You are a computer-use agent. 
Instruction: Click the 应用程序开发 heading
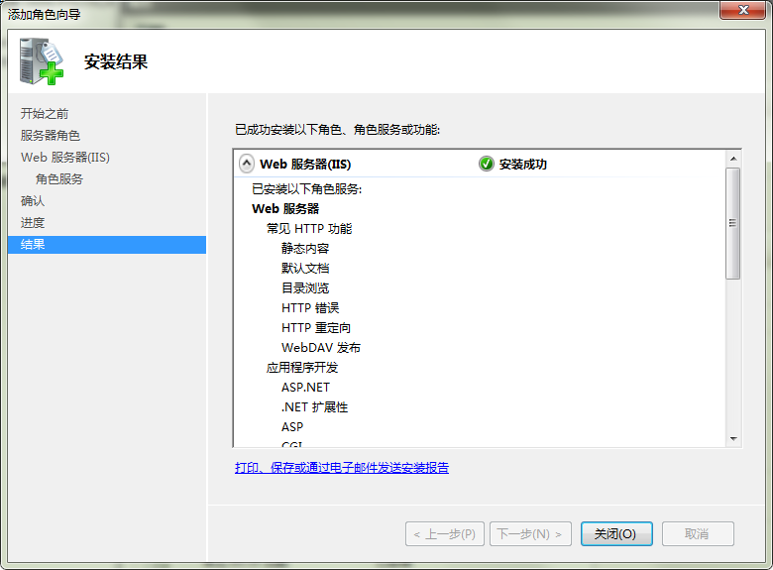tap(302, 368)
